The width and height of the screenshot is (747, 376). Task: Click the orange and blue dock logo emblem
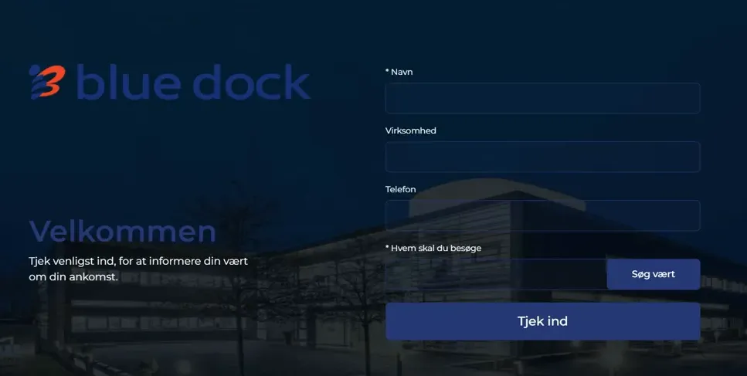pyautogui.click(x=46, y=82)
